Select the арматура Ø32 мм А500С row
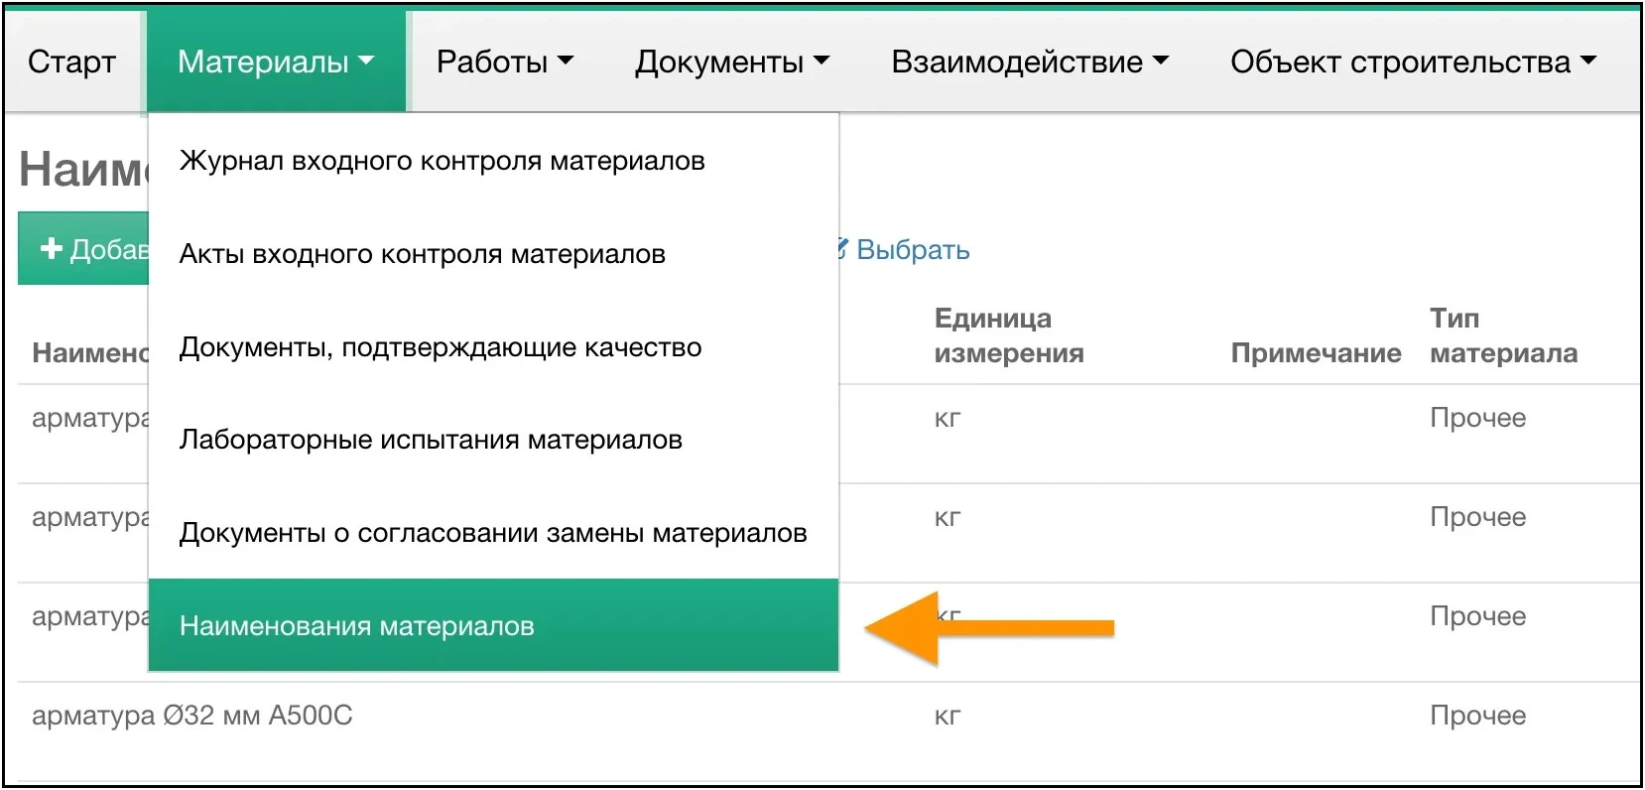This screenshot has height=790, width=1645. [x=194, y=715]
